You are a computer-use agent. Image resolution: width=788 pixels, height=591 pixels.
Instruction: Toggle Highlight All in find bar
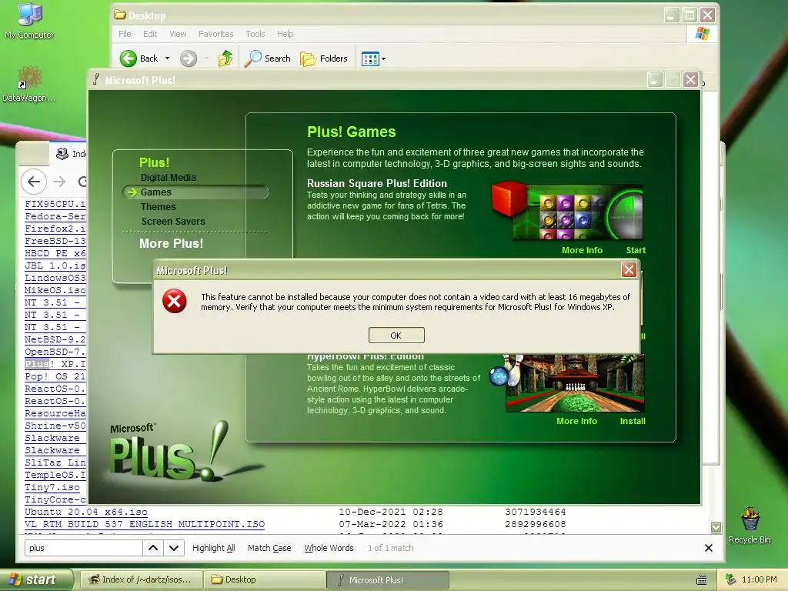coord(214,548)
